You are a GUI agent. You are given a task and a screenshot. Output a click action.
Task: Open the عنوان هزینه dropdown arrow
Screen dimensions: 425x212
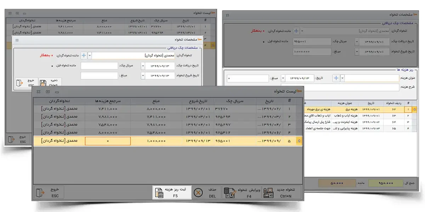pos(342,78)
